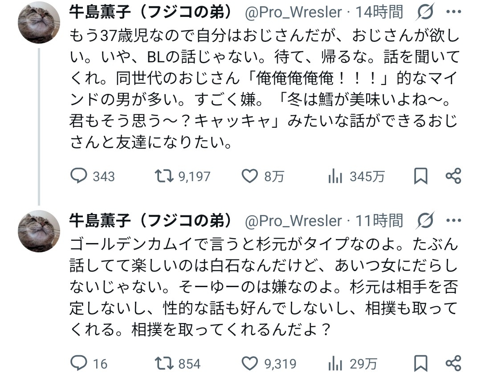Bookmark the first tweet about おじさん
This screenshot has width=481, height=381.
pos(420,177)
